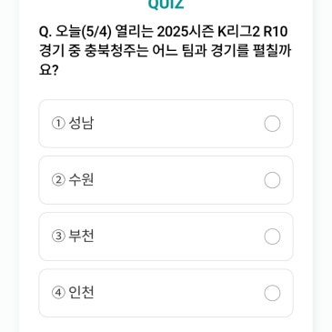Pick the fourth answer card 인천

[x=166, y=293]
